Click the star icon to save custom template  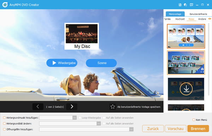pyautogui.click(x=113, y=107)
